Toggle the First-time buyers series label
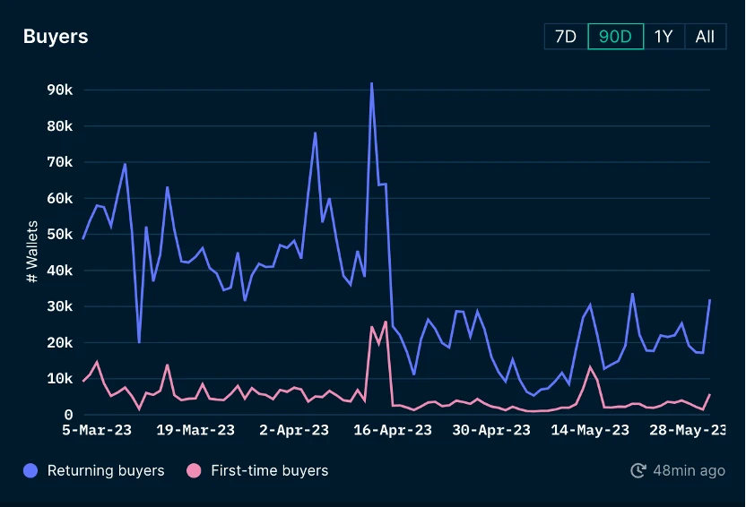 [269, 470]
